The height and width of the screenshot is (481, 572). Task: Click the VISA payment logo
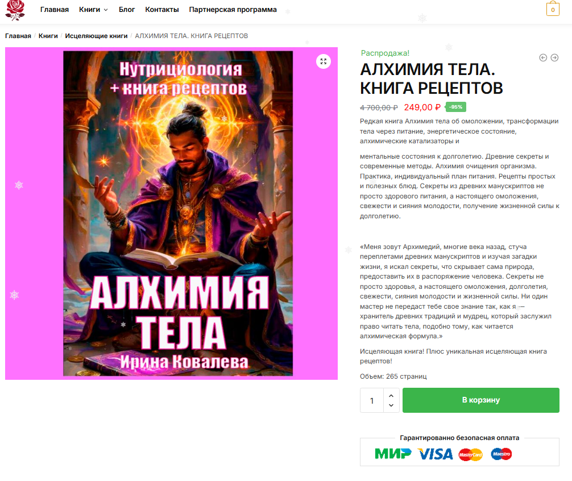[435, 454]
